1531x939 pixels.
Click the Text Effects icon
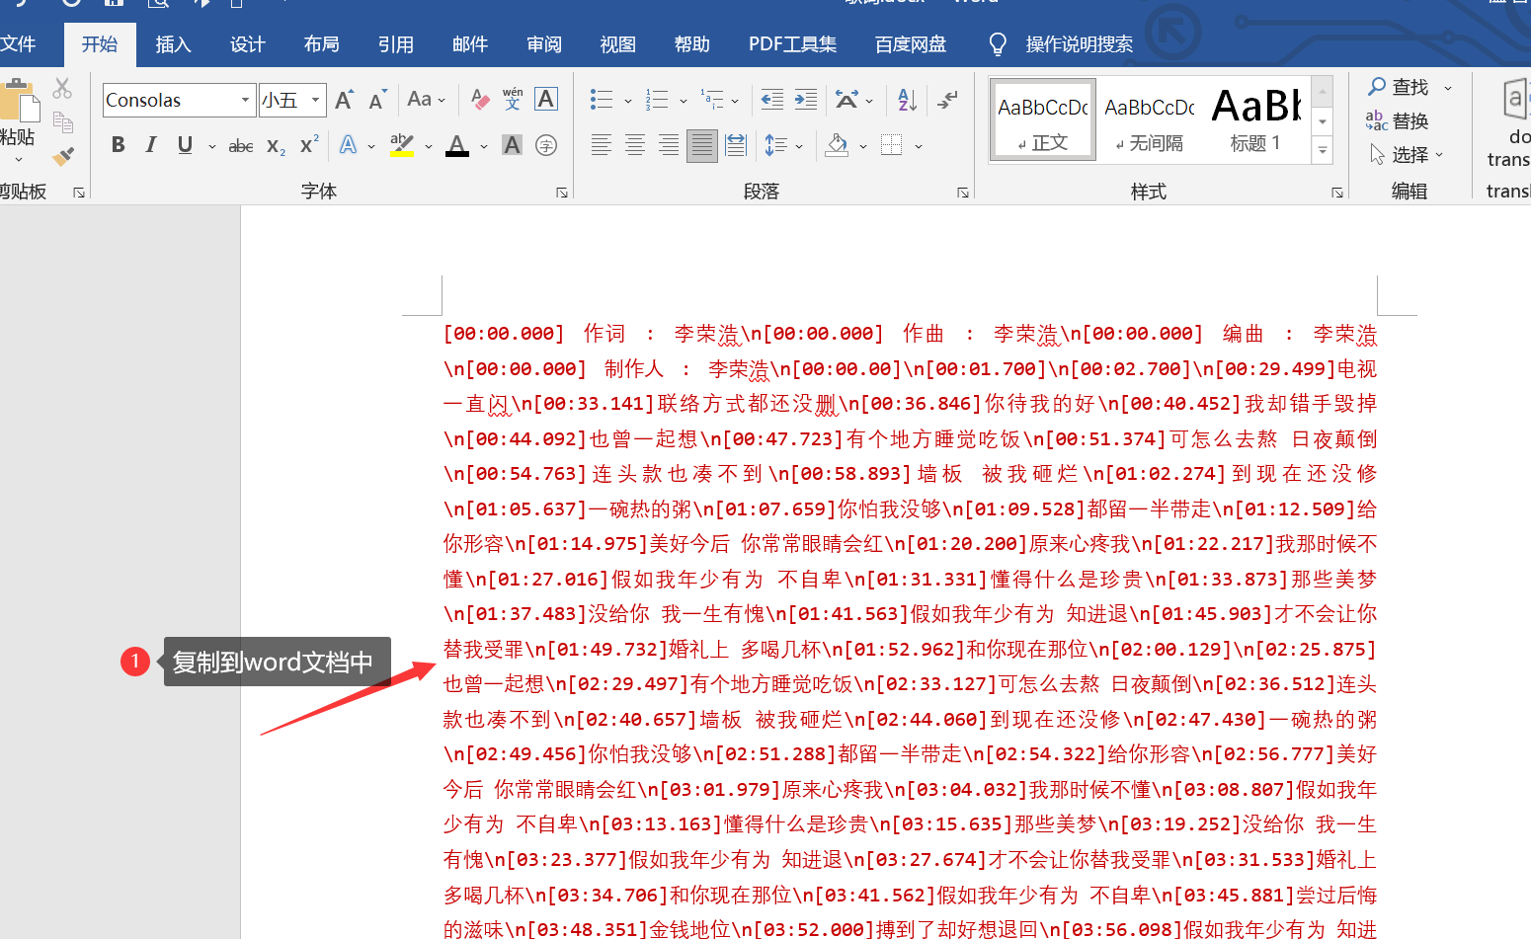coord(349,145)
